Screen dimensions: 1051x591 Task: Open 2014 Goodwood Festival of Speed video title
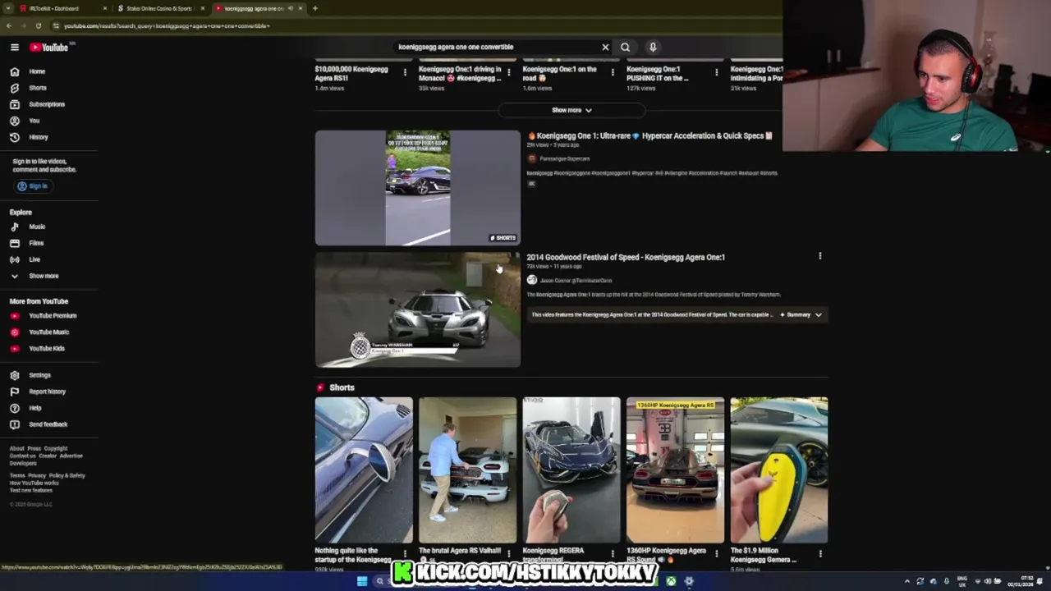click(x=626, y=257)
